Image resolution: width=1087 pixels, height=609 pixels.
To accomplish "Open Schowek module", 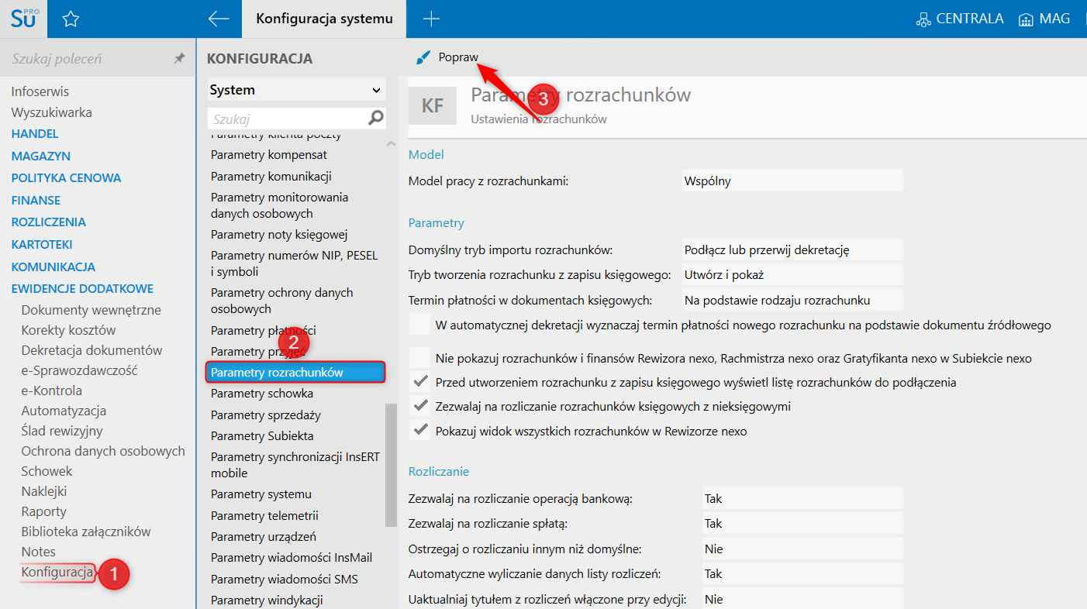I will pyautogui.click(x=47, y=471).
